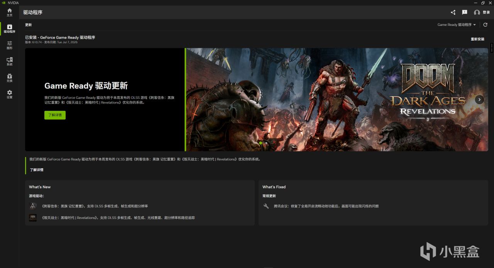Click the 了解详情 link below banner
The image size is (494, 268).
coord(37,170)
